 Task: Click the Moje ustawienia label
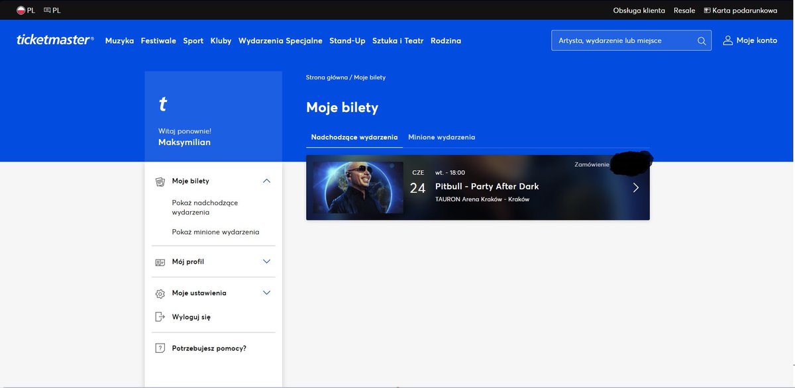pos(199,293)
